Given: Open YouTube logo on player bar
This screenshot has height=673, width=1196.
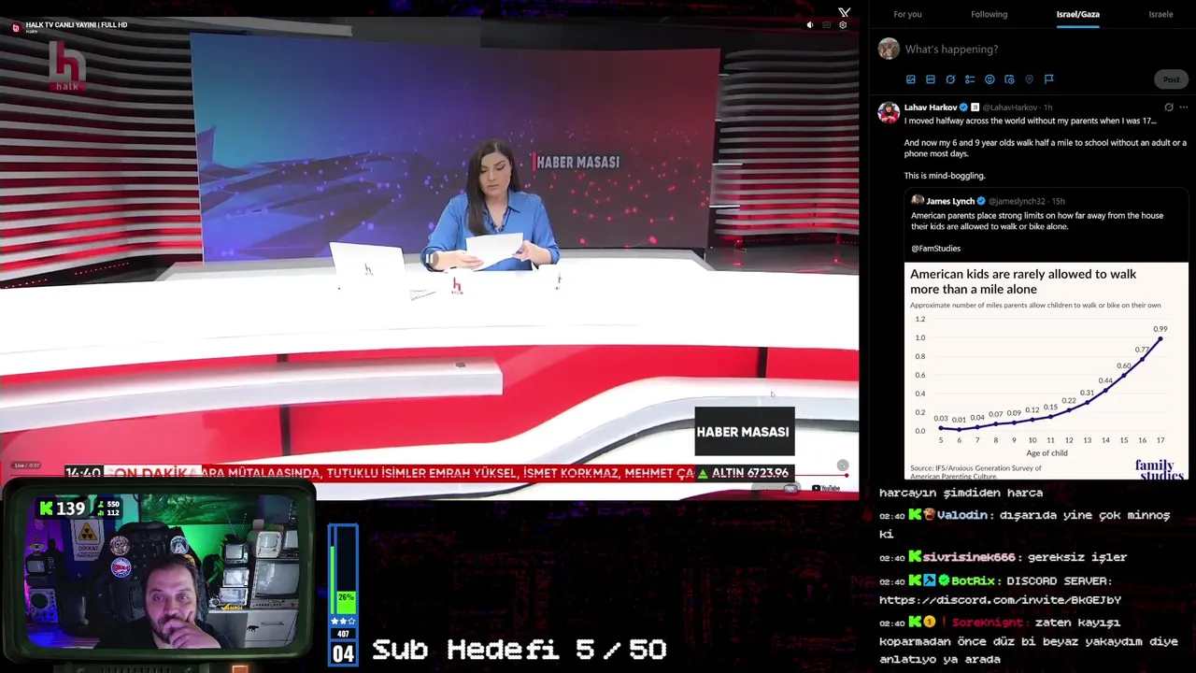Looking at the screenshot, I should click(x=825, y=488).
